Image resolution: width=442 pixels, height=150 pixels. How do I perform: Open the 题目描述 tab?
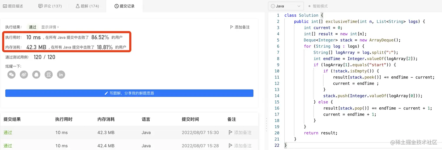pyautogui.click(x=13, y=6)
